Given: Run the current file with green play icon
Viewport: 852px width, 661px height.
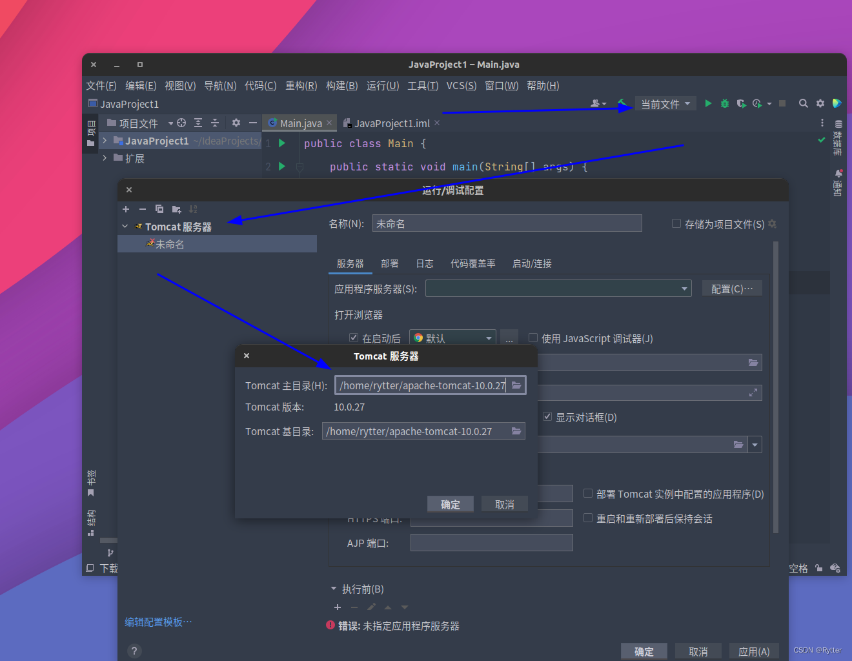Looking at the screenshot, I should pos(708,103).
